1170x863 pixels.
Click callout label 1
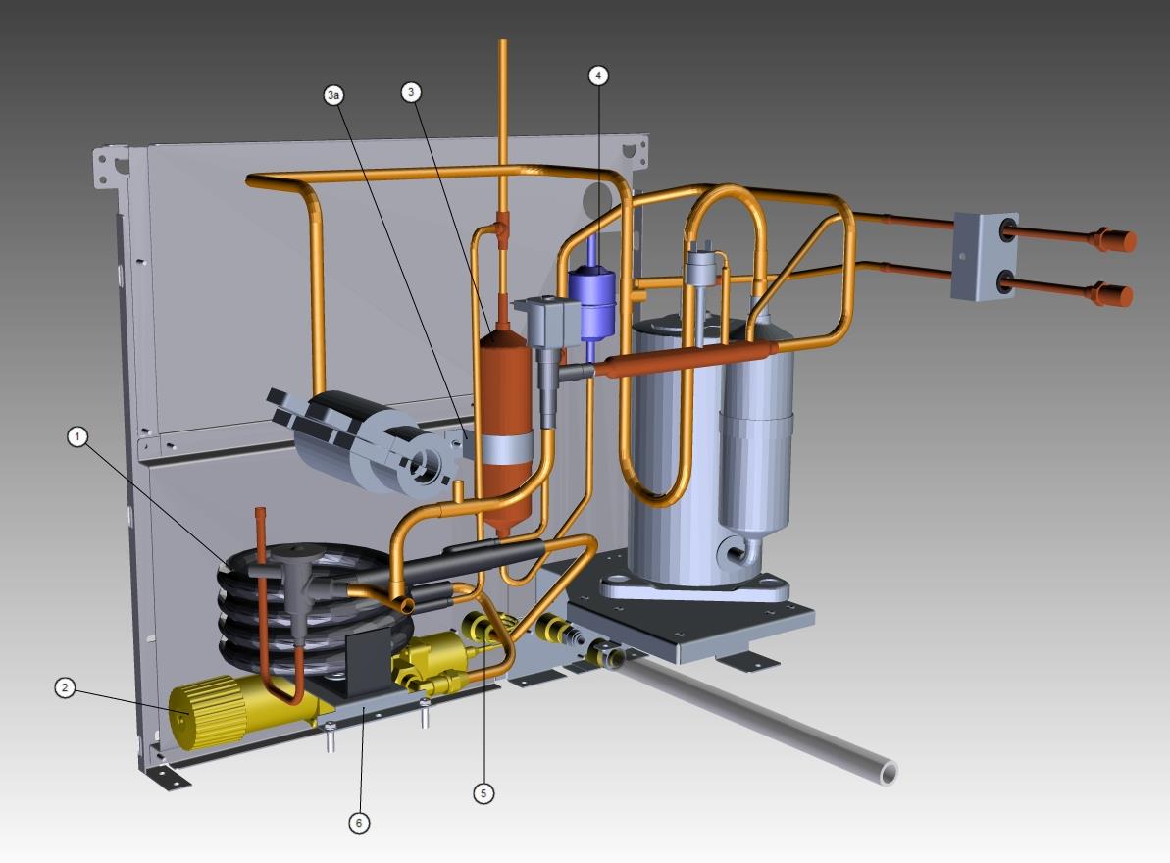tap(77, 436)
